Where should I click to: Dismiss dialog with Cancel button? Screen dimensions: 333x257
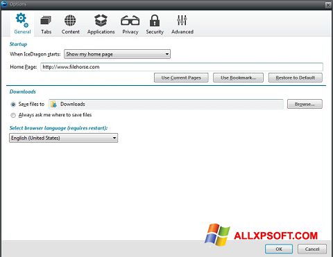coord(312,249)
